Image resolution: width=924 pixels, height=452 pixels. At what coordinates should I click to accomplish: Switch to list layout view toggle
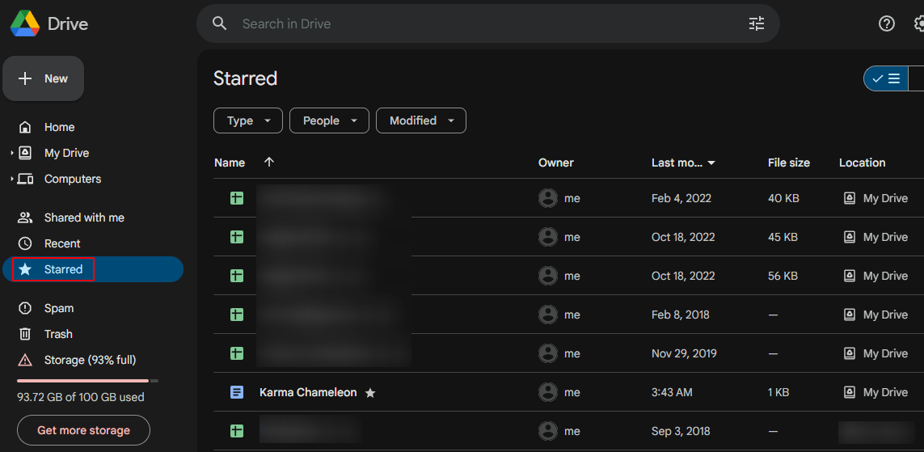click(886, 78)
